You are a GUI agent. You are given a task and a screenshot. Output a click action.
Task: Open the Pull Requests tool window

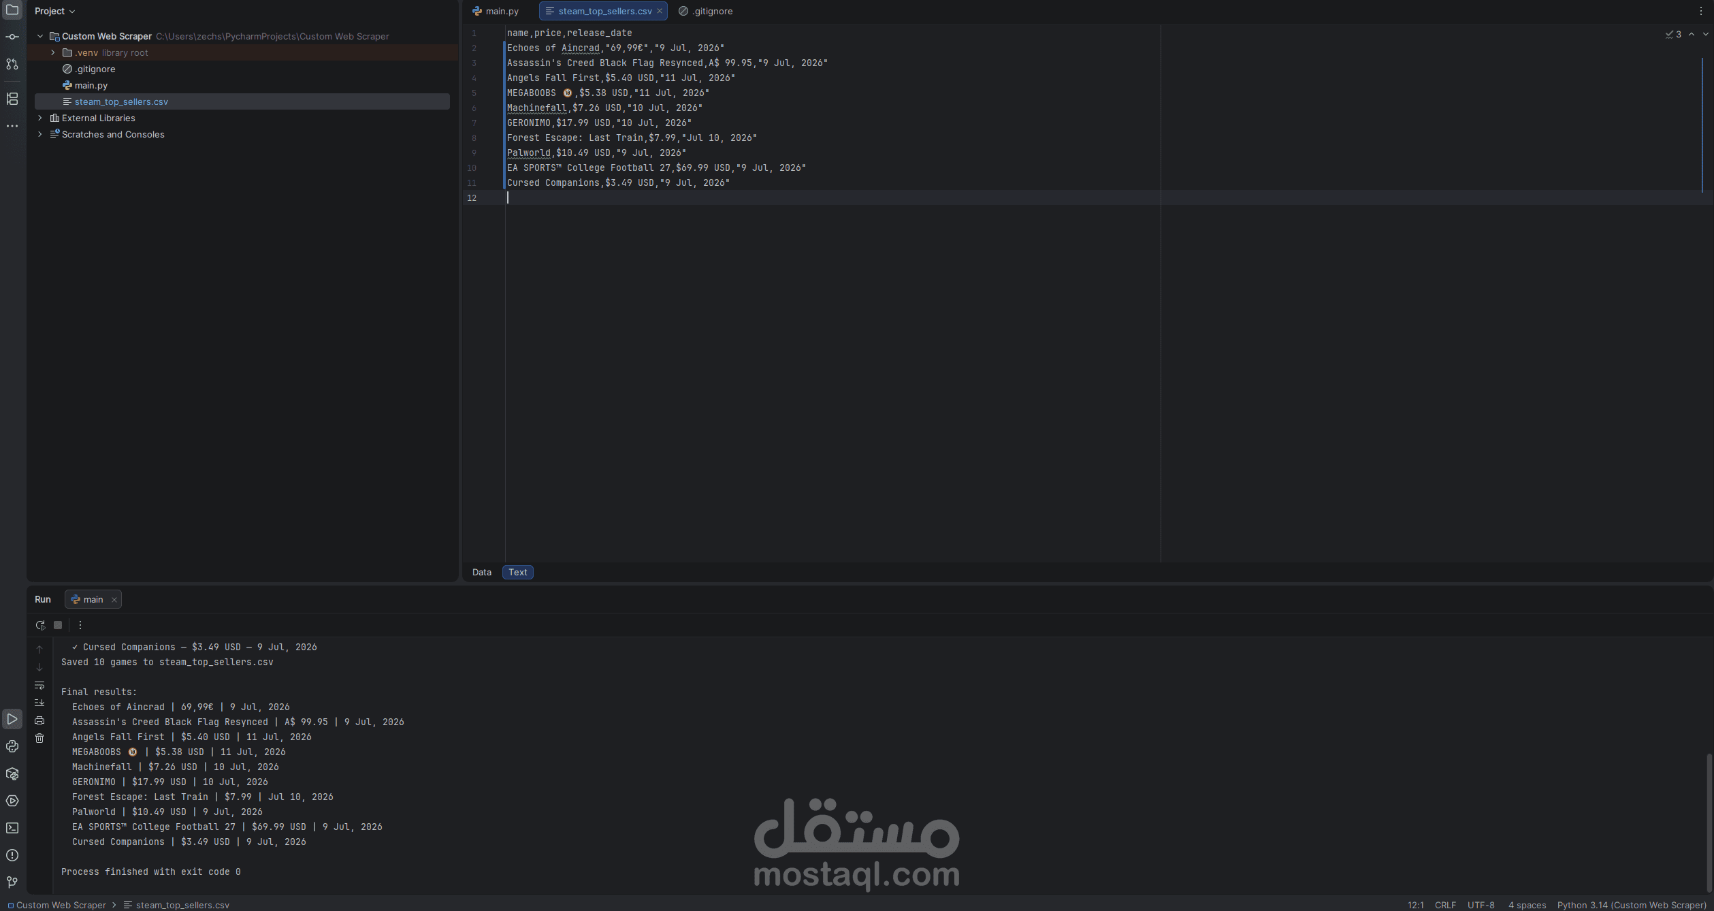point(12,64)
